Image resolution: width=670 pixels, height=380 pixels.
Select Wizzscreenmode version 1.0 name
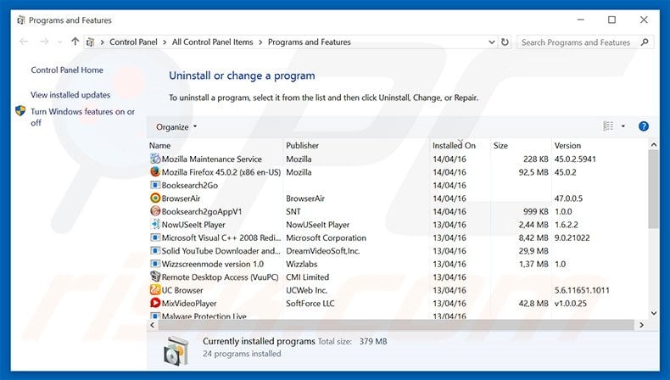pos(212,264)
